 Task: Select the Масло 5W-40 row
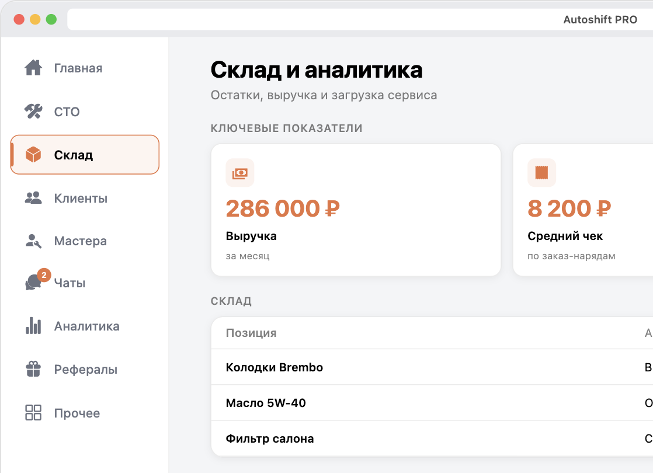(x=432, y=403)
